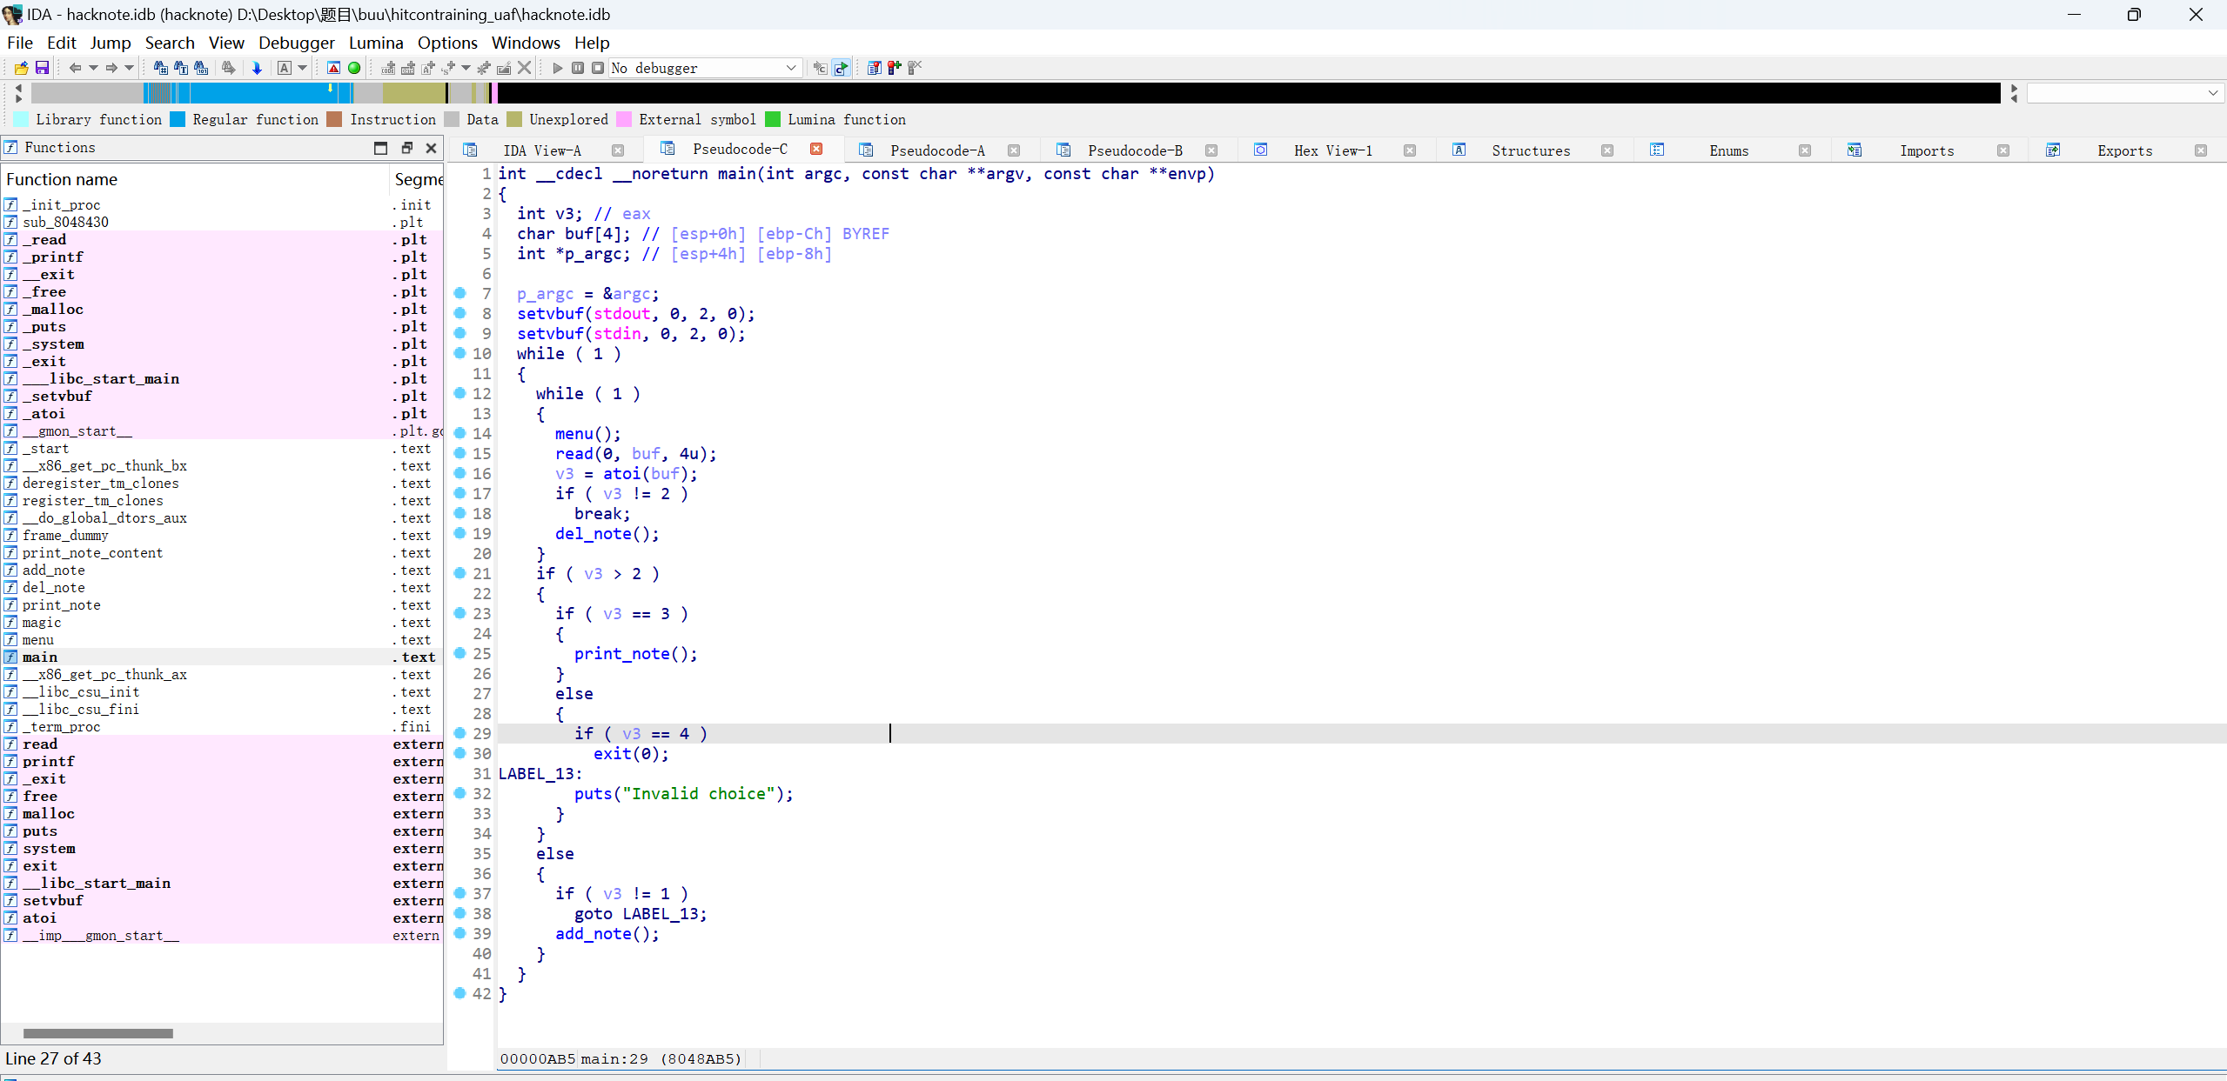
Task: Click the highlighted green-arrow C icon
Action: [x=841, y=68]
